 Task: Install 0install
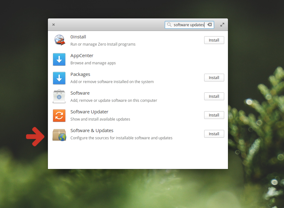pyautogui.click(x=214, y=40)
